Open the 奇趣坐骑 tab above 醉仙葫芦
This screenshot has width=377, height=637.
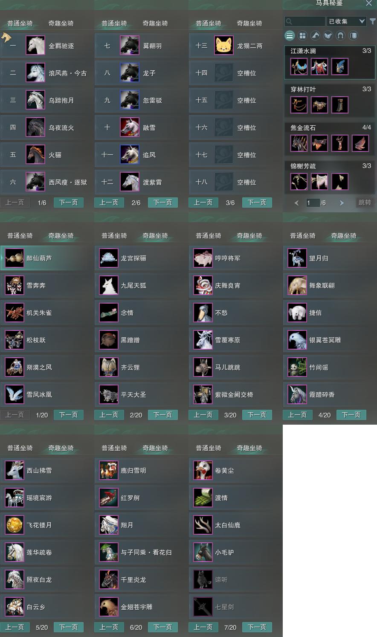(x=61, y=236)
